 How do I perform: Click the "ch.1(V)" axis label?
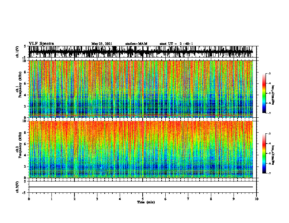pos(18,52)
